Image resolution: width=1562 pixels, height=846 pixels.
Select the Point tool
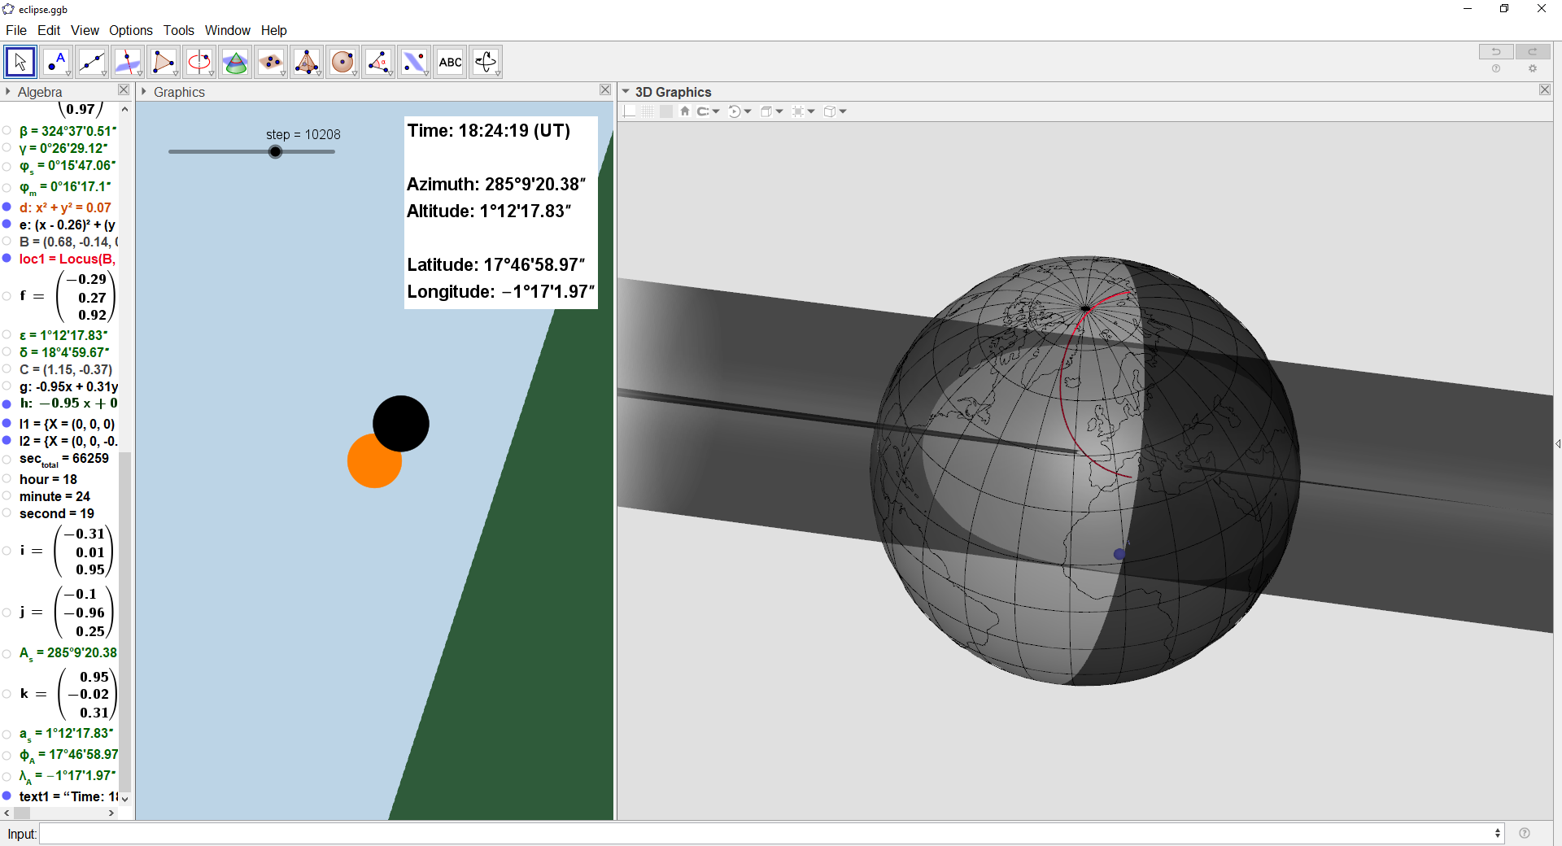(56, 62)
